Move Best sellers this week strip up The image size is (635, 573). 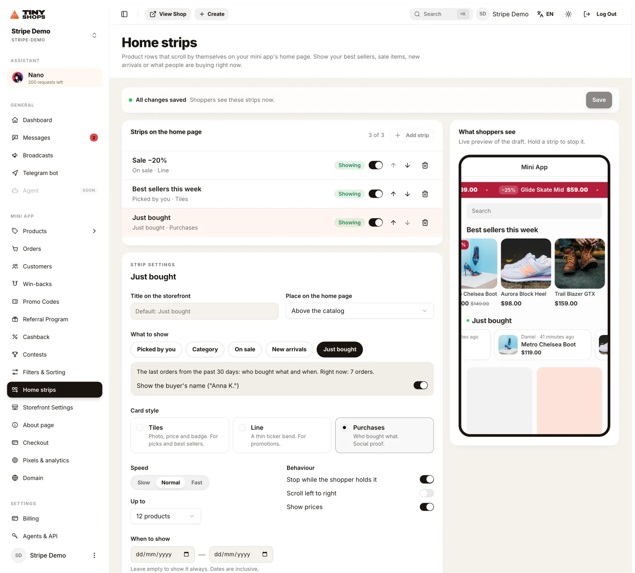click(x=393, y=194)
